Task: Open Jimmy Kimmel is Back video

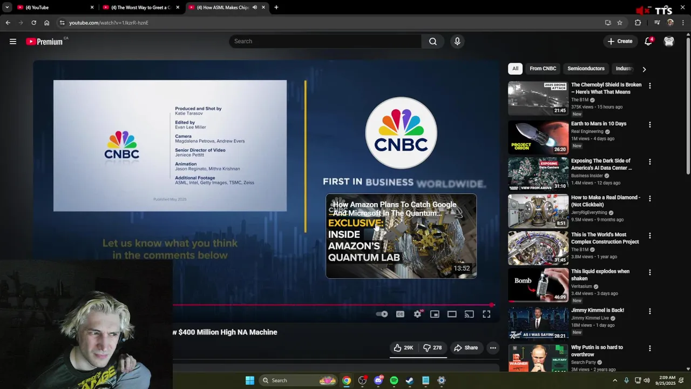Action: click(598, 310)
